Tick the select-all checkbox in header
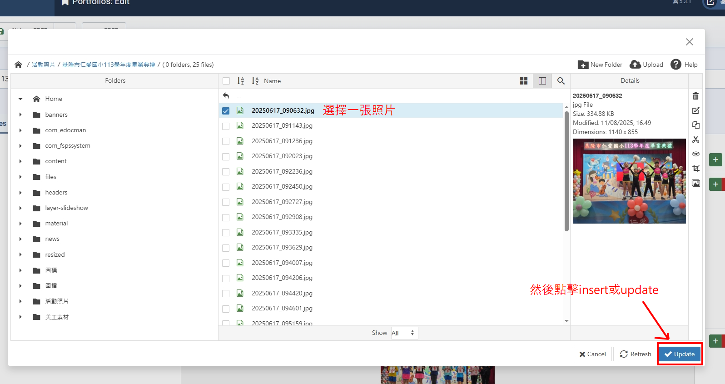Screen dimensions: 725x384 (226, 81)
